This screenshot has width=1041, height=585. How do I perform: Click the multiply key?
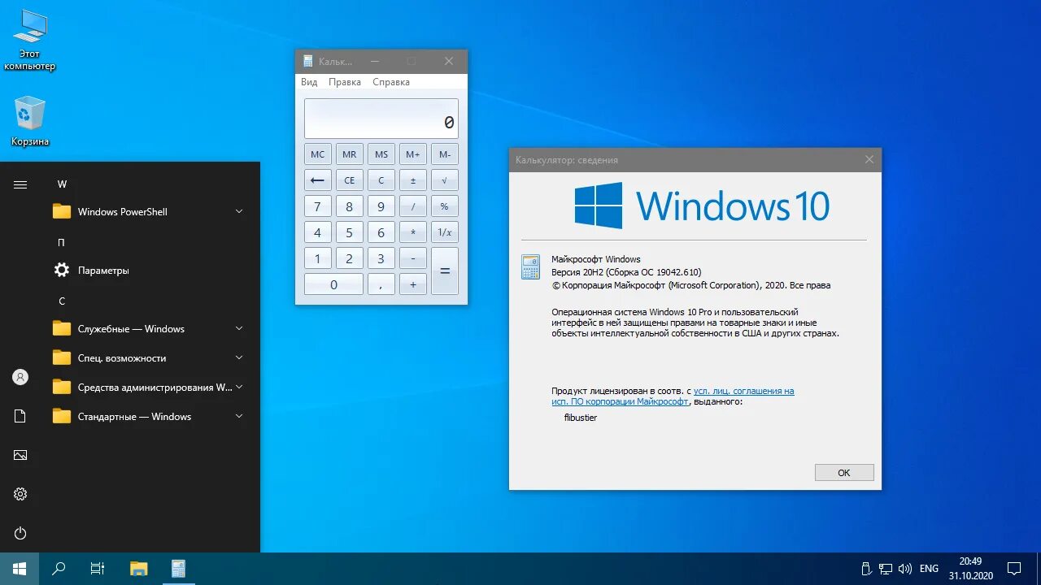pos(412,232)
